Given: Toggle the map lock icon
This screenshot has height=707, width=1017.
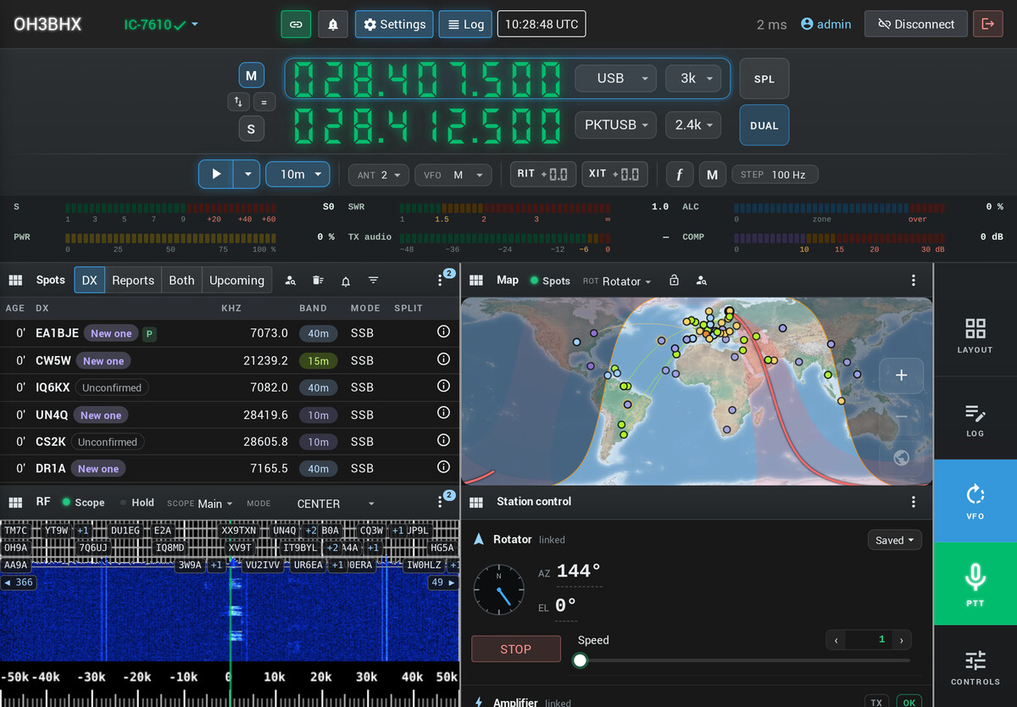Looking at the screenshot, I should tap(674, 281).
